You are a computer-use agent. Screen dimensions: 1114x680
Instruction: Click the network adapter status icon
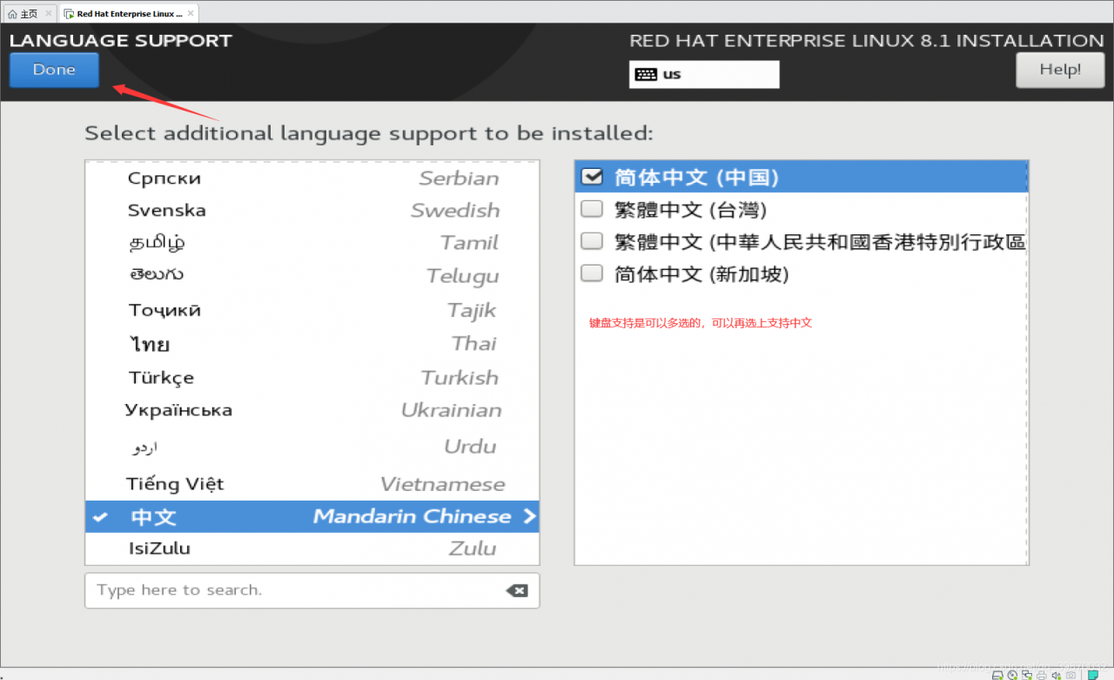tap(1027, 675)
